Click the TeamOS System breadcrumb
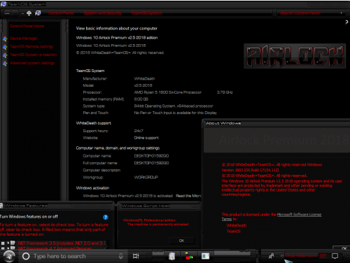This screenshot has height=263, width=350. click(x=146, y=13)
